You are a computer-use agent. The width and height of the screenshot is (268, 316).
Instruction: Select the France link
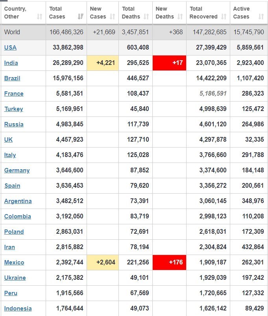(x=14, y=94)
